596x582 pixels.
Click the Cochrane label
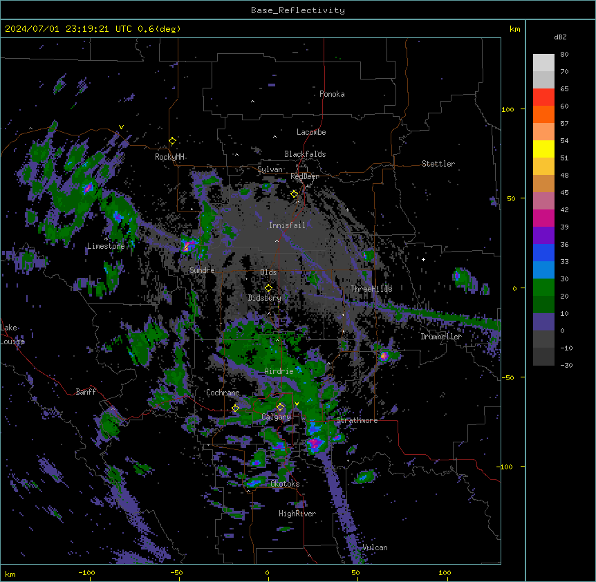click(x=223, y=393)
